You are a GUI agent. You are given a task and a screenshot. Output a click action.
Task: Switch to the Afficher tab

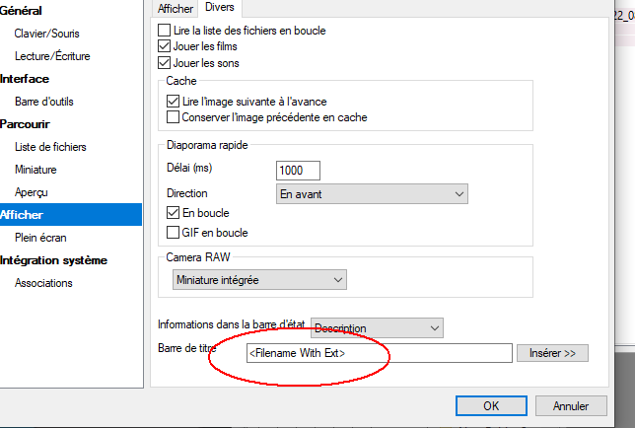click(176, 9)
